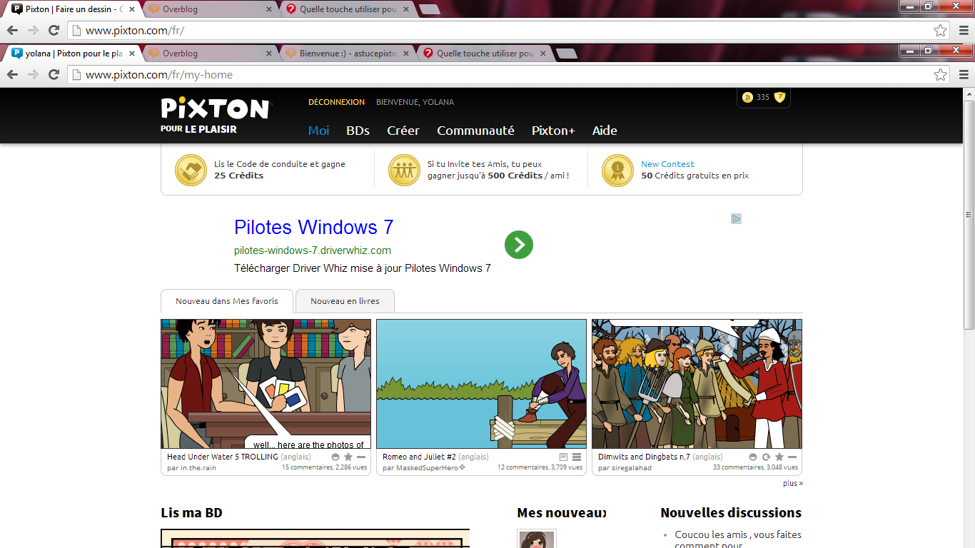Go back in the back pixton.com/fr/ window

(x=12, y=30)
